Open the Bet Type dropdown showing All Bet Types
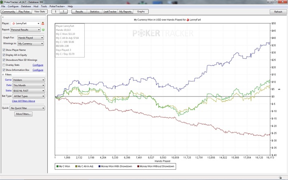This screenshot has height=180, width=288. point(29,96)
